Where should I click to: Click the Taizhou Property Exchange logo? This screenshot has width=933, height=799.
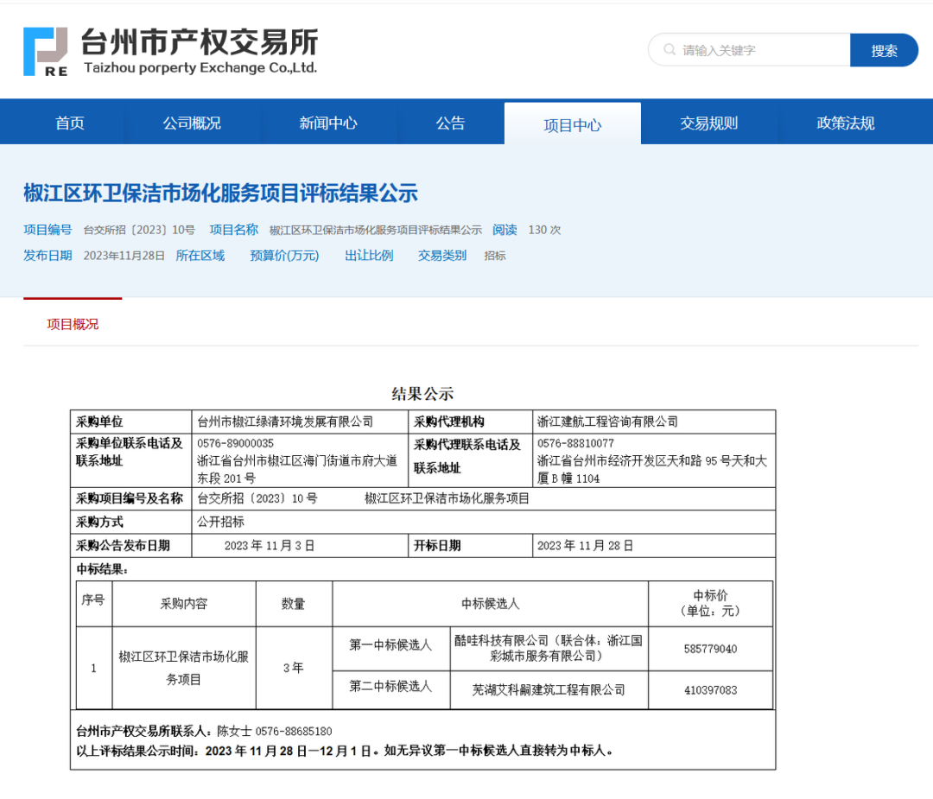pyautogui.click(x=170, y=51)
